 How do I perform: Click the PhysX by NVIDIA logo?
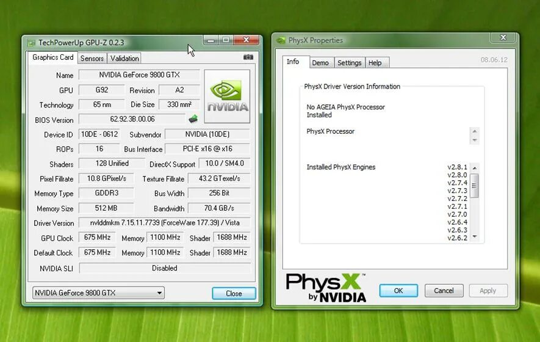pyautogui.click(x=325, y=288)
